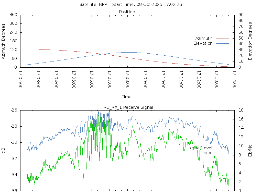Click the Position chart title
This screenshot has height=196, width=262.
[127, 12]
